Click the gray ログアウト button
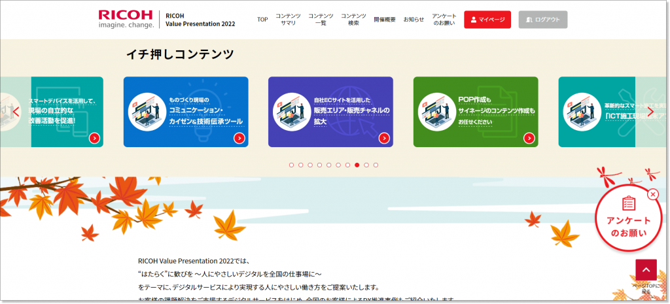The height and width of the screenshot is (304, 670). [x=542, y=20]
